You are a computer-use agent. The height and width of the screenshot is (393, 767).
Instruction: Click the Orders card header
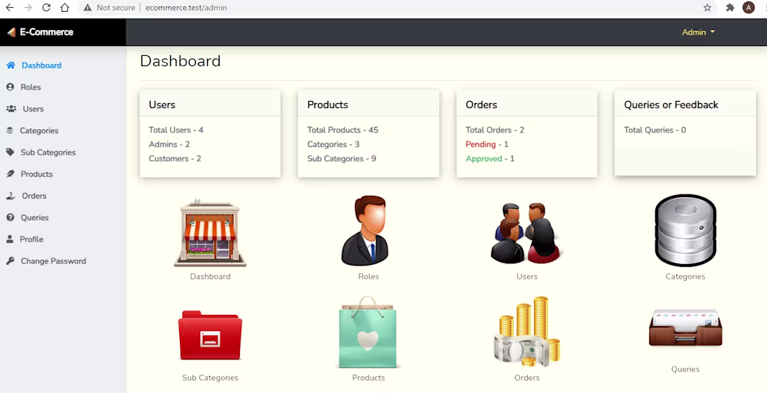point(527,105)
